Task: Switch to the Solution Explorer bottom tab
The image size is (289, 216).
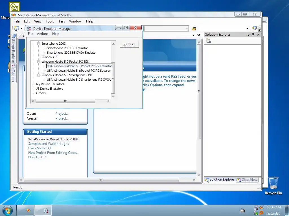Action: [220, 180]
